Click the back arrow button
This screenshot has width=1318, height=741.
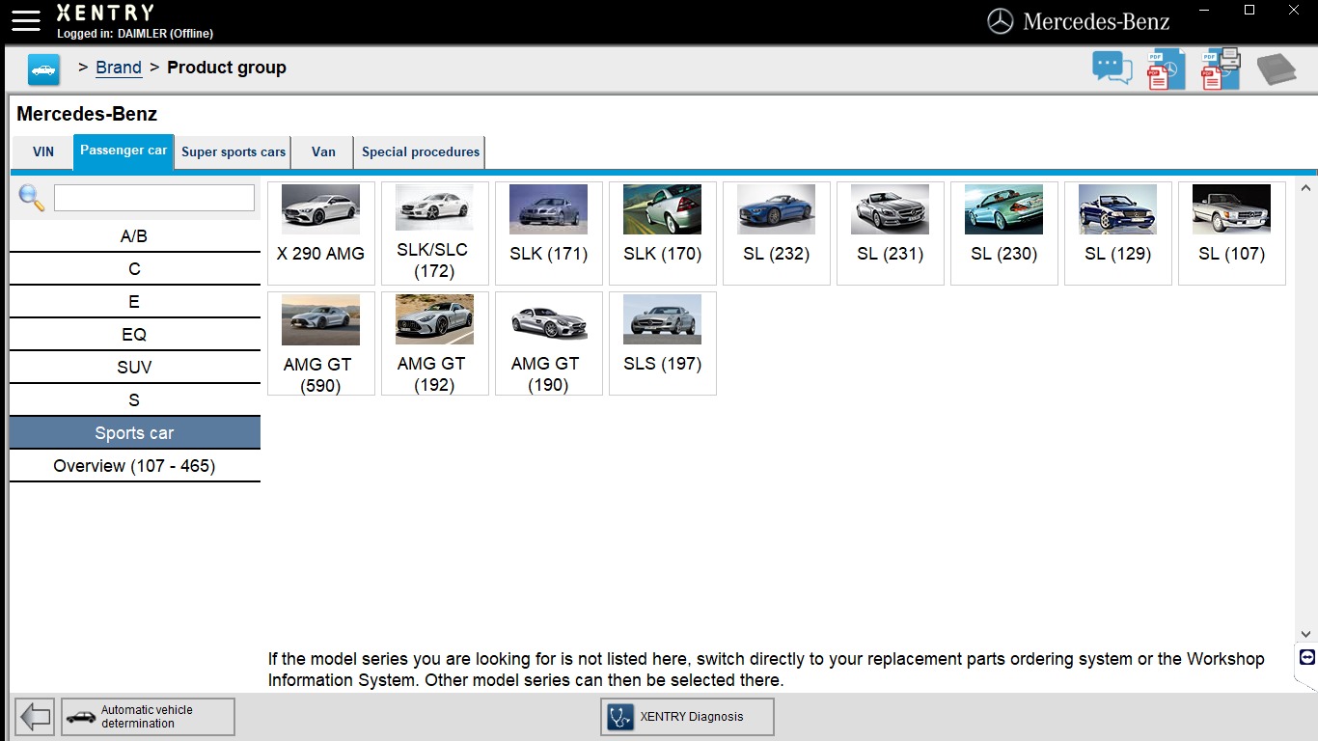pos(36,717)
